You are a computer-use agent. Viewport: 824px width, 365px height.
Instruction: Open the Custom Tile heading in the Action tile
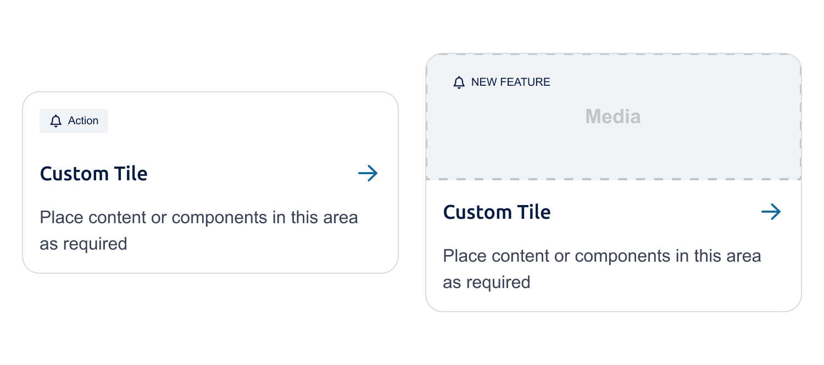(94, 174)
